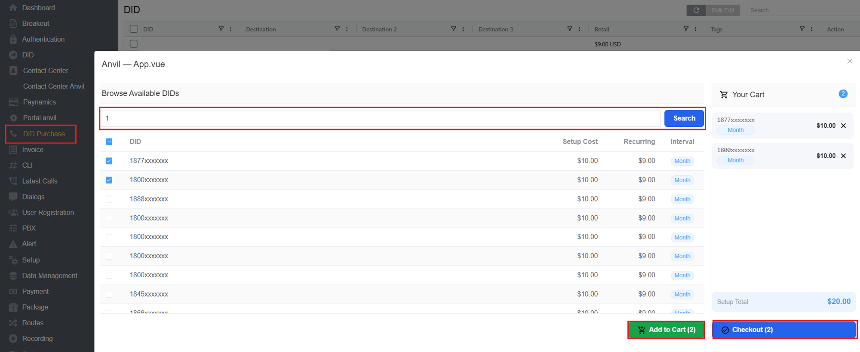Viewport: 860px width, 352px height.
Task: Click the filter icon on the Tags column
Action: tap(802, 29)
